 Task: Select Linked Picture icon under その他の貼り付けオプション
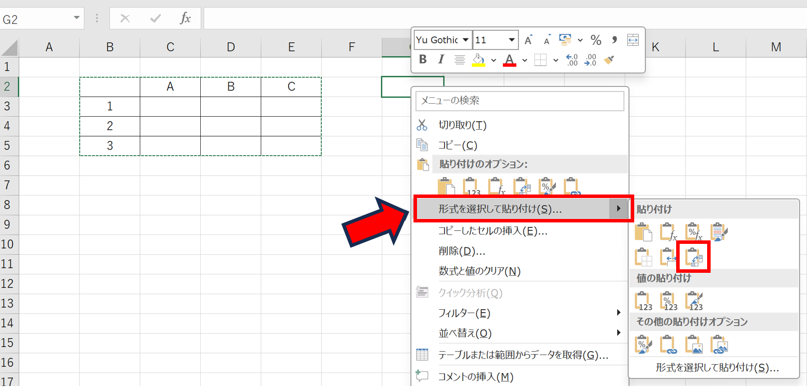719,344
